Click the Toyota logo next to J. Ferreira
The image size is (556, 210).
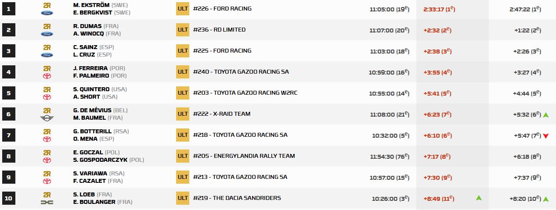coord(47,76)
